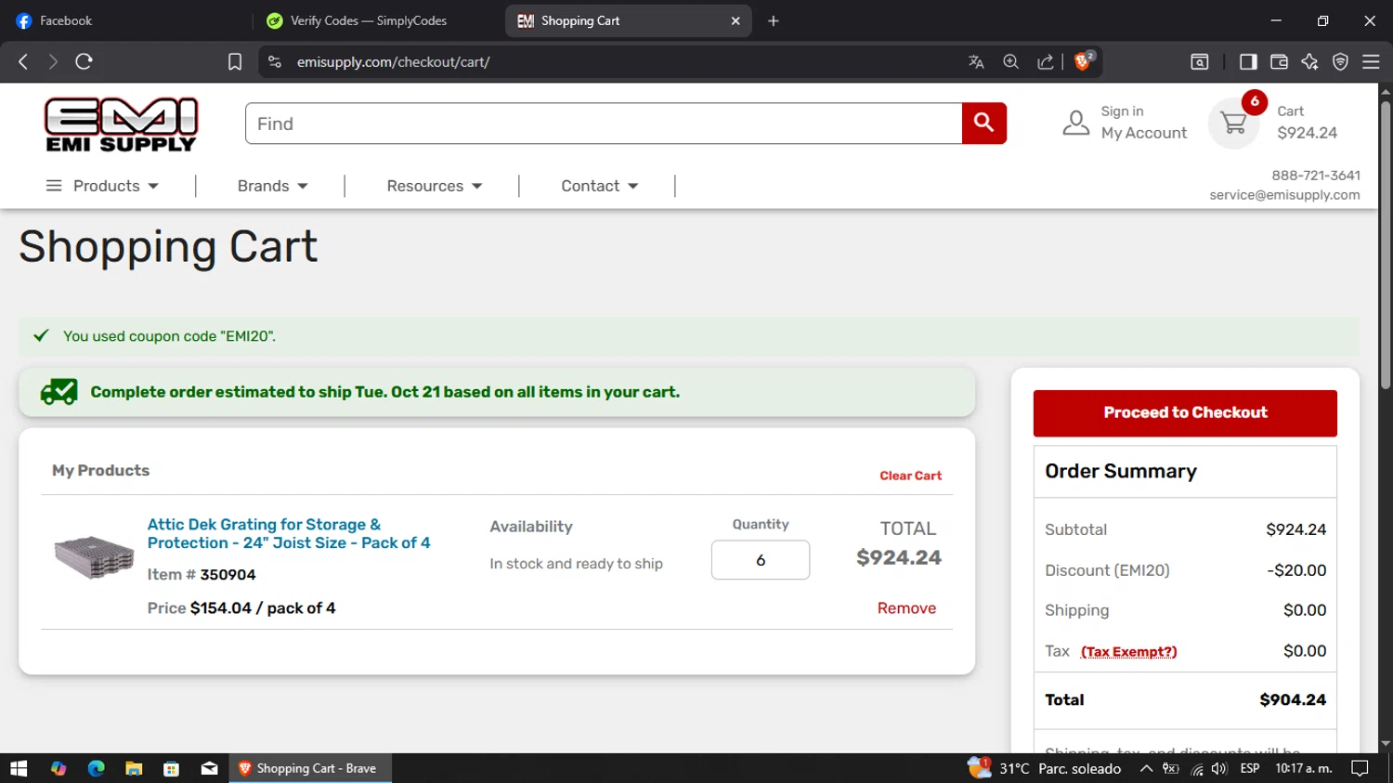Show hidden tray icons chevron

coord(1146,768)
